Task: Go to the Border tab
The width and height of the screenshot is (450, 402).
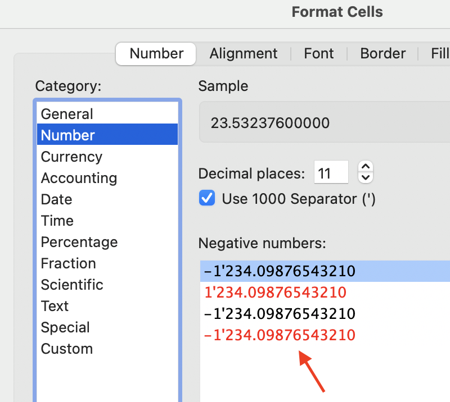Action: (382, 53)
